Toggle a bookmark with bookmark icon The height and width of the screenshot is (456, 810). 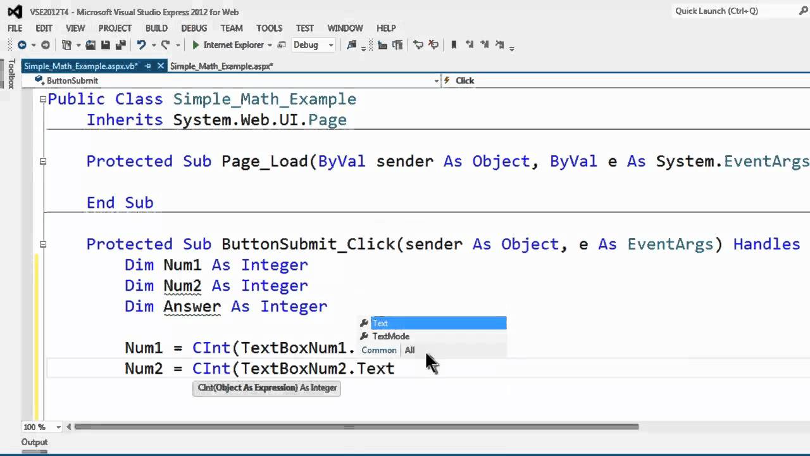[x=454, y=45]
